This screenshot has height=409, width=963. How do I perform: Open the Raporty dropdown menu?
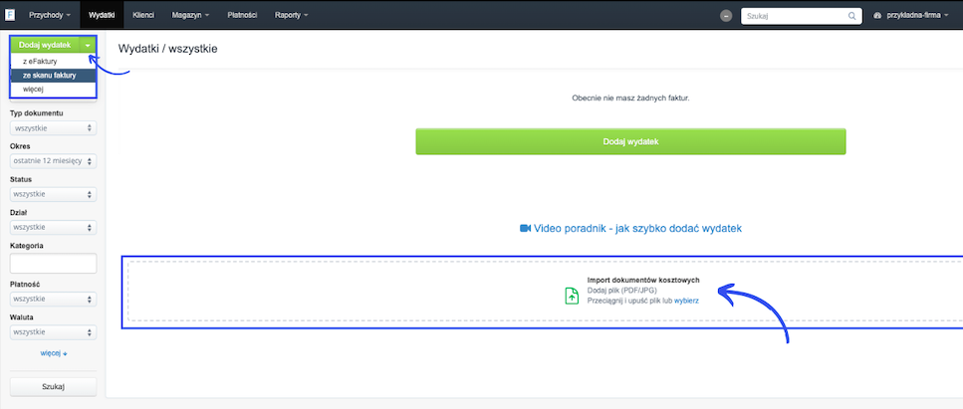292,14
